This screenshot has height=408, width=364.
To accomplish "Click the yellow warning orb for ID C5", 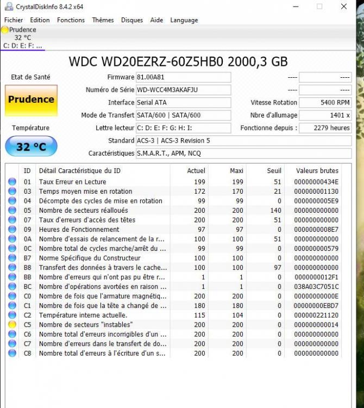I will (12, 325).
